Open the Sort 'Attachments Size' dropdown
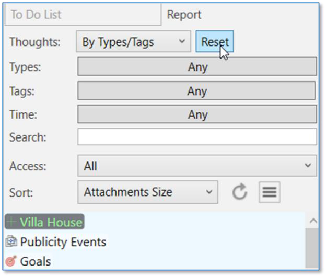The height and width of the screenshot is (277, 326). [147, 192]
